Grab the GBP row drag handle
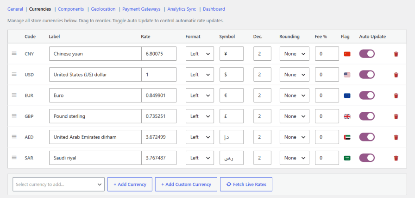This screenshot has height=198, width=415. point(14,116)
